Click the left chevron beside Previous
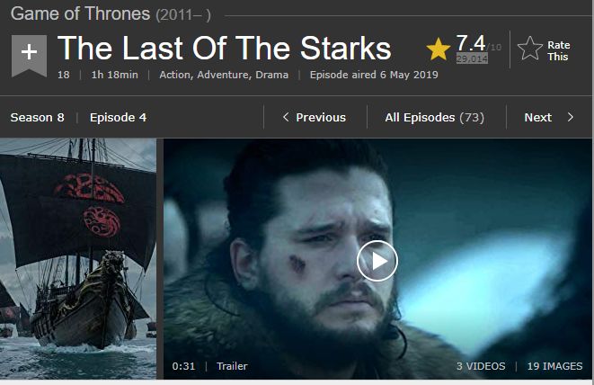Viewport: 594px width, 385px height. coord(286,117)
